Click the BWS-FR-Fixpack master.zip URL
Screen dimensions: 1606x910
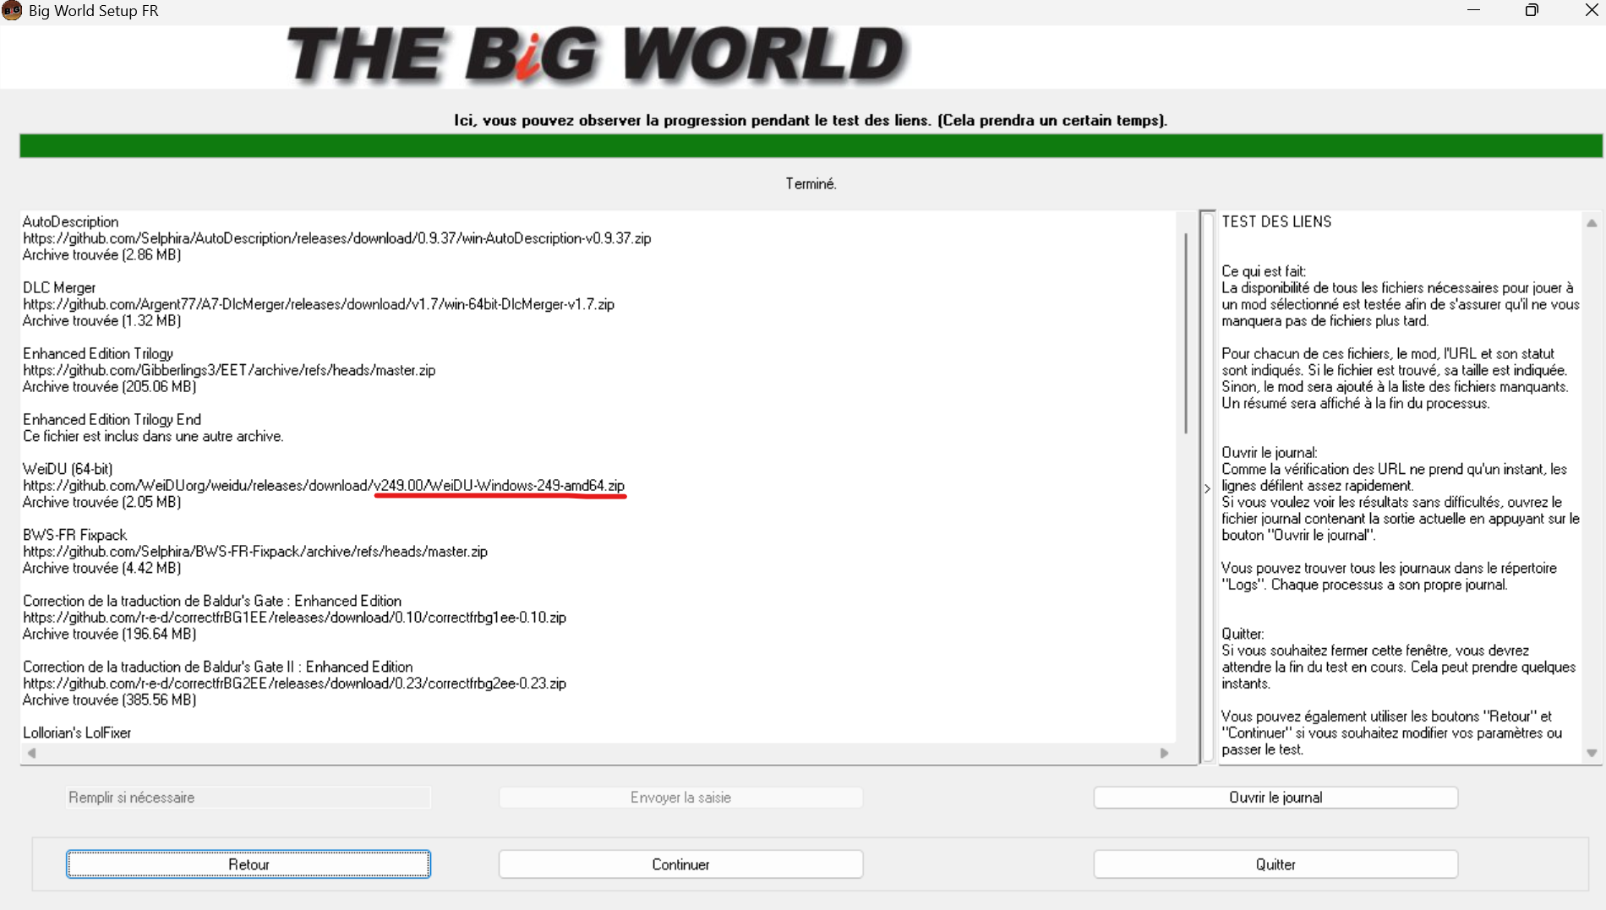[x=255, y=552]
